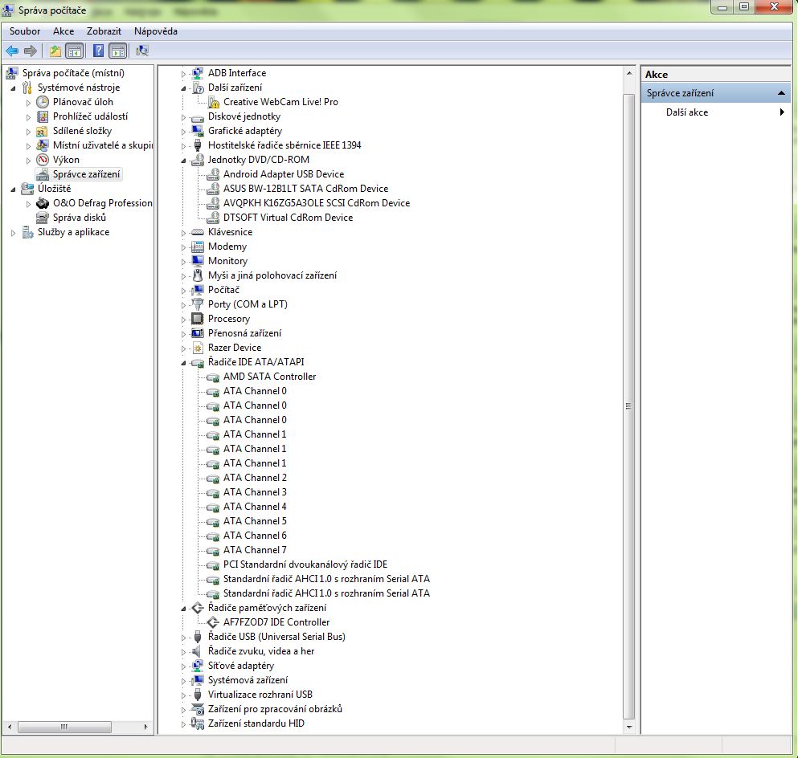The height and width of the screenshot is (758, 798).
Task: Select Správce zařízení in left tree
Action: coord(87,174)
